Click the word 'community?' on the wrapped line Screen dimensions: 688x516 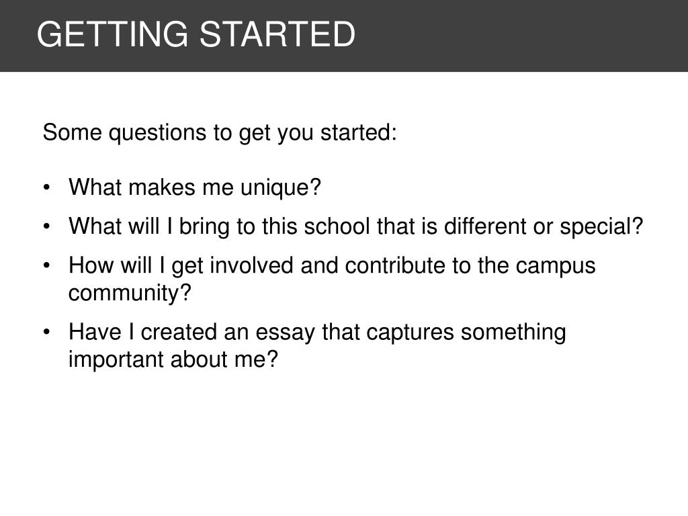tap(130, 293)
